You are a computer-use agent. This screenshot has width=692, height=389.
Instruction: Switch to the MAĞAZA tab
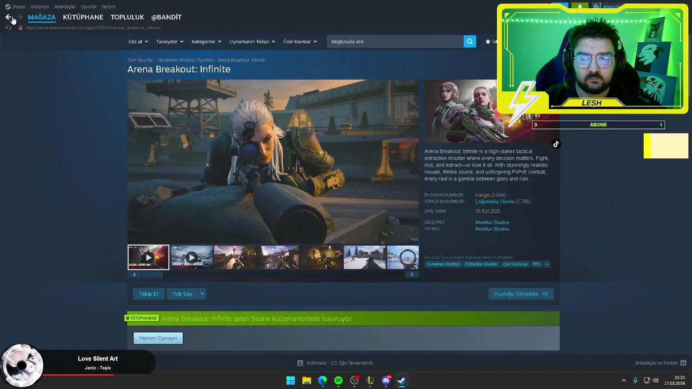[x=42, y=17]
